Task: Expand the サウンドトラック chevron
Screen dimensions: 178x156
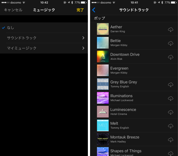Action: pyautogui.click(x=83, y=38)
